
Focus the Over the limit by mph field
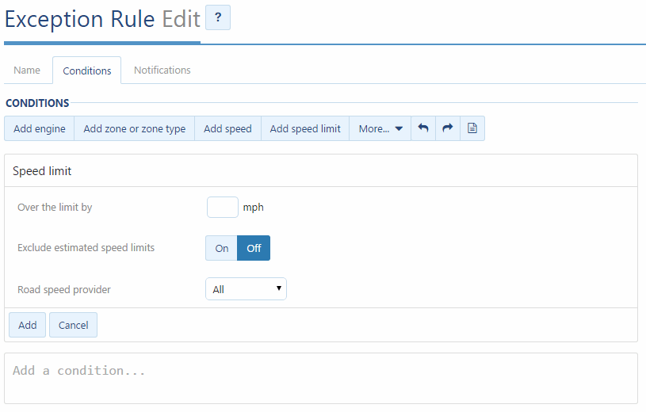(223, 208)
